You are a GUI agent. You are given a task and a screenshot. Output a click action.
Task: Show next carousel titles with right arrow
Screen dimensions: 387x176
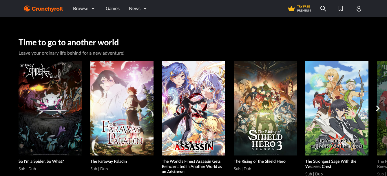coord(377,108)
